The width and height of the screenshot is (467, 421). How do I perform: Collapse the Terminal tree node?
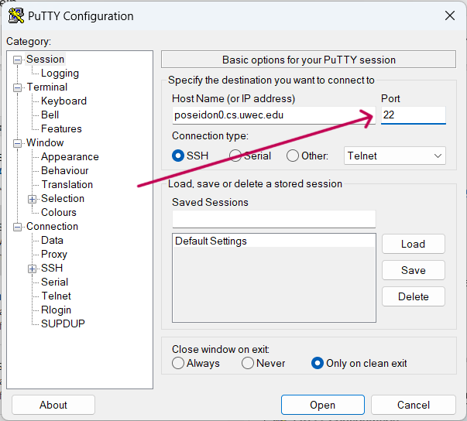17,87
